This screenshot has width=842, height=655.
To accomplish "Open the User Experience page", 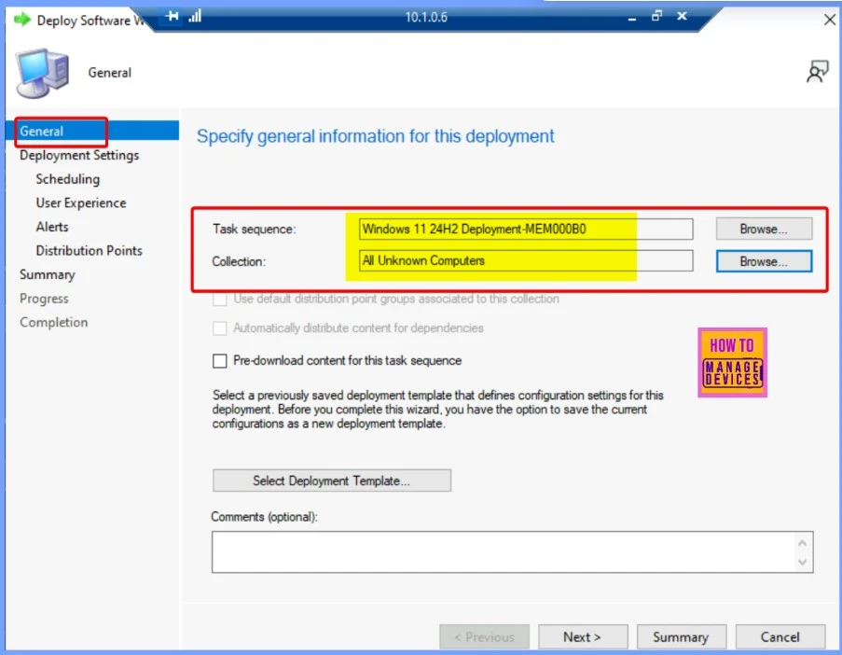I will coord(81,203).
